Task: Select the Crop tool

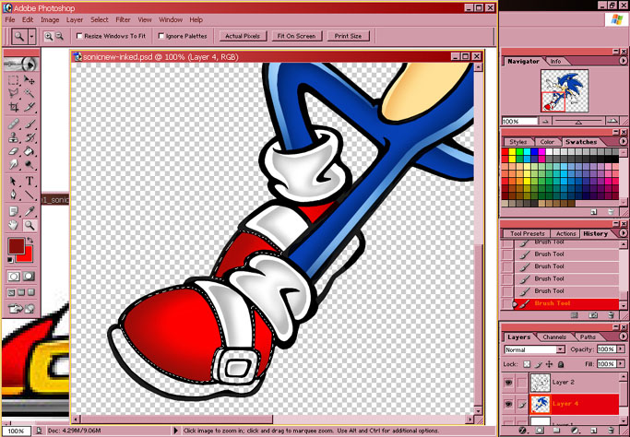Action: click(13, 107)
